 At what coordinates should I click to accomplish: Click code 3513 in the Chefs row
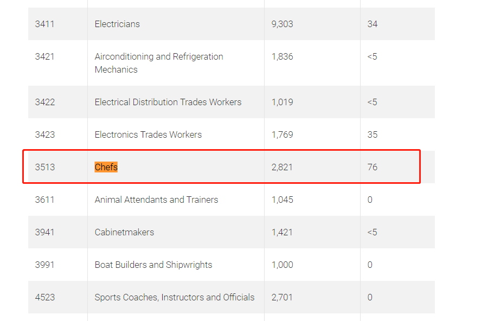(45, 167)
